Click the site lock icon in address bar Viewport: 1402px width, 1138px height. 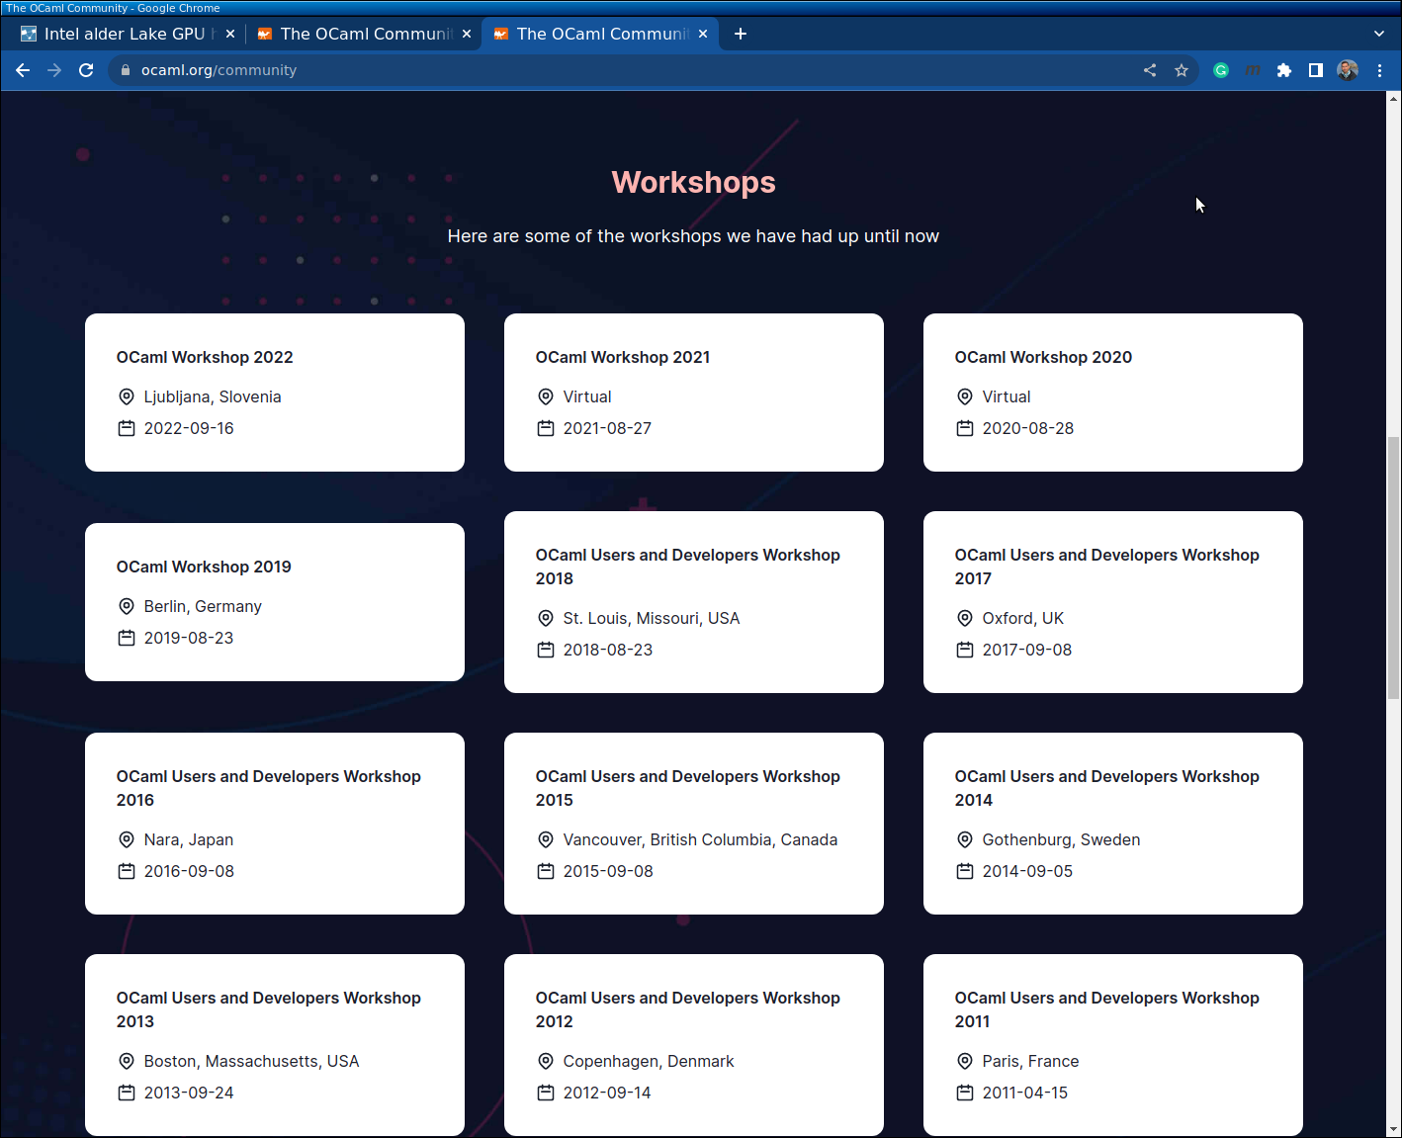[x=126, y=70]
